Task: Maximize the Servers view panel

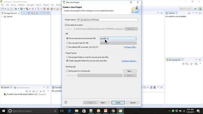Action: point(48,87)
